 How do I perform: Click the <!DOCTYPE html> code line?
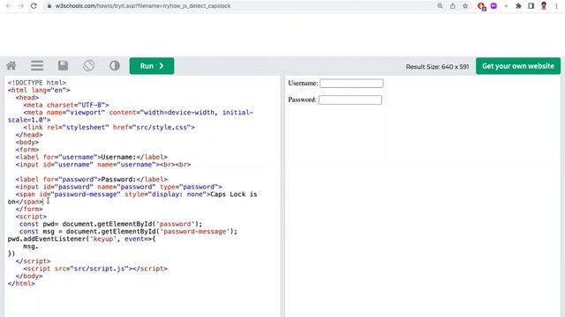coord(37,83)
